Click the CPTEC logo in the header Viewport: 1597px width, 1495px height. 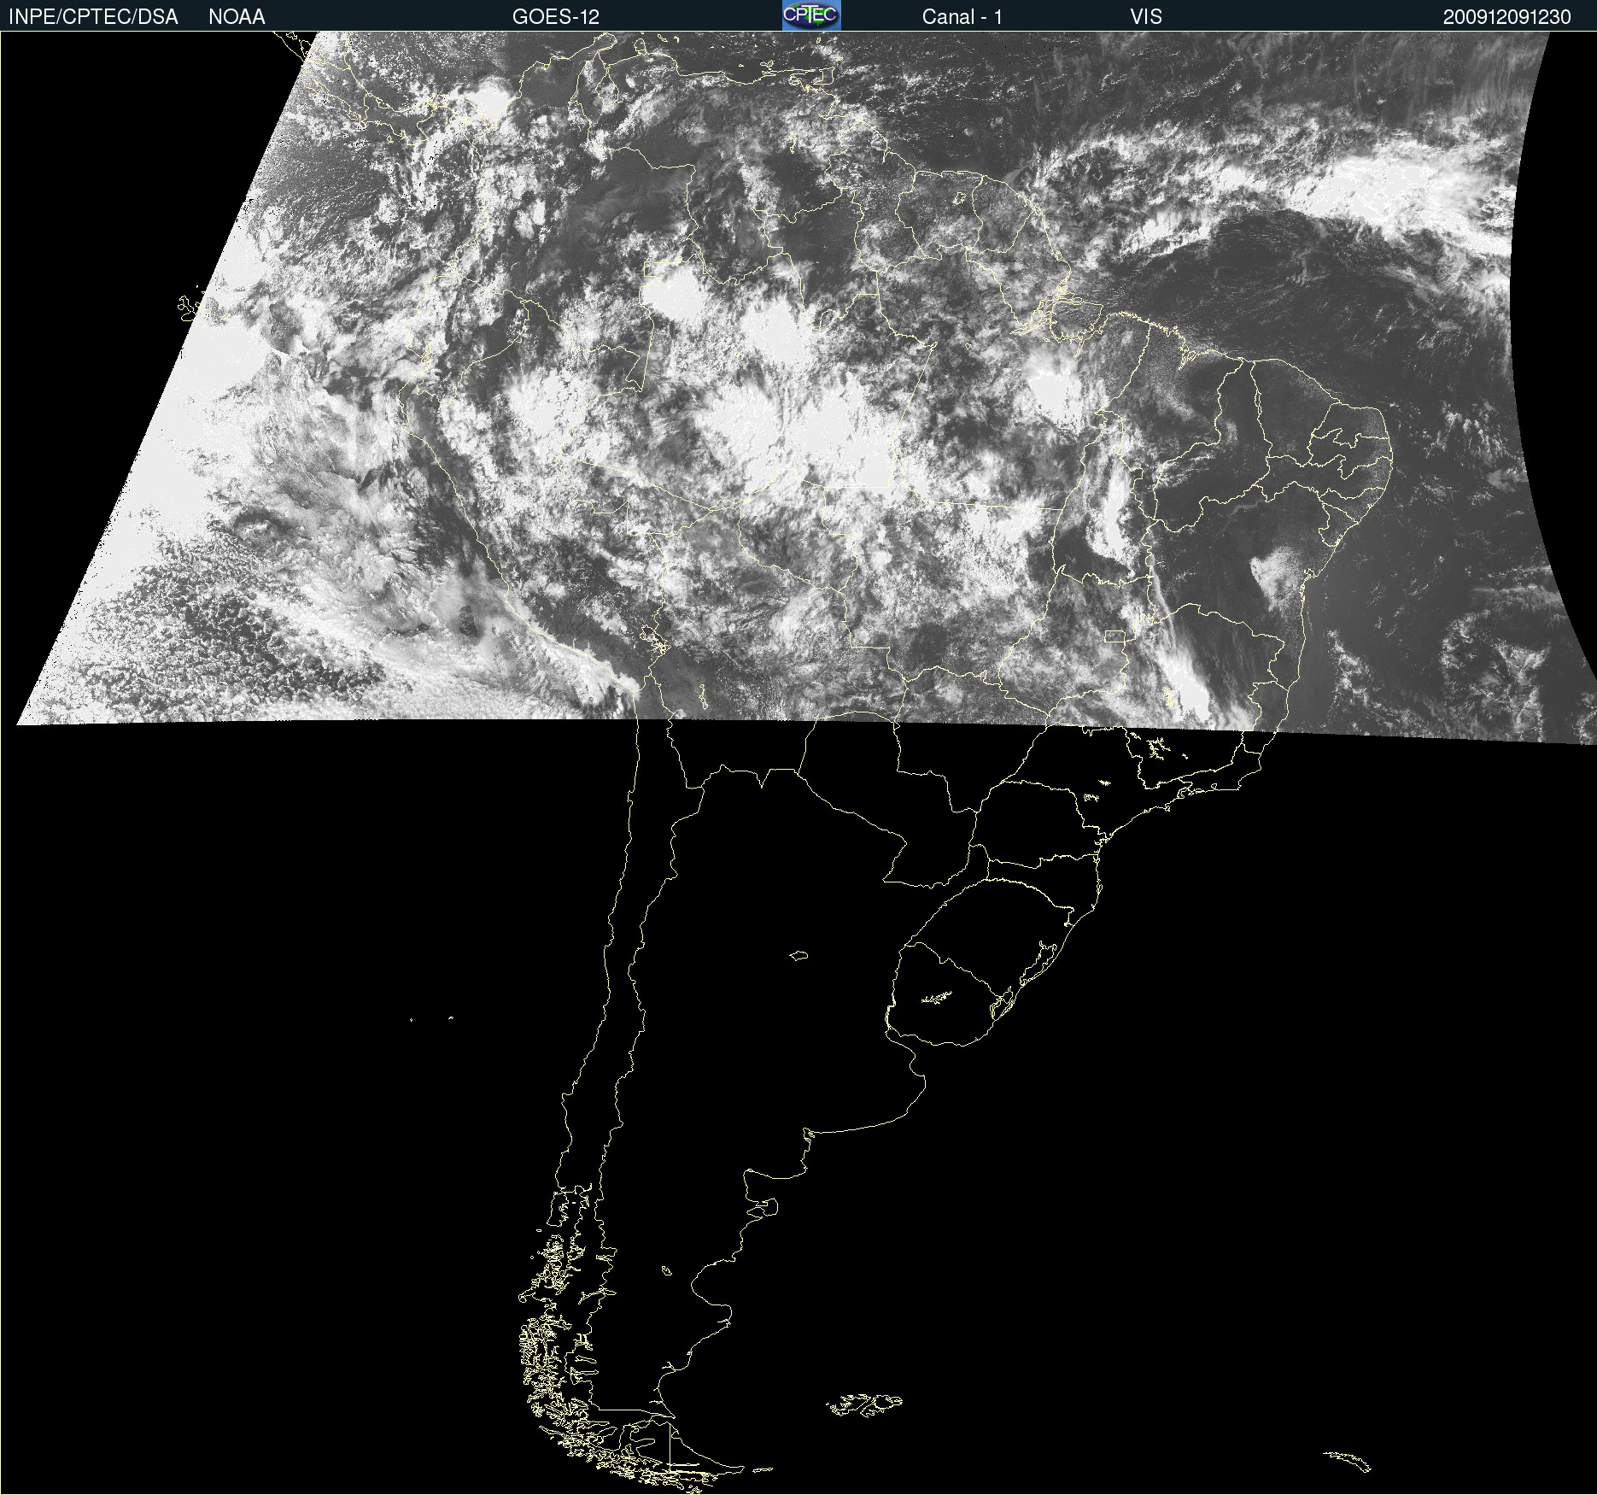click(x=811, y=15)
